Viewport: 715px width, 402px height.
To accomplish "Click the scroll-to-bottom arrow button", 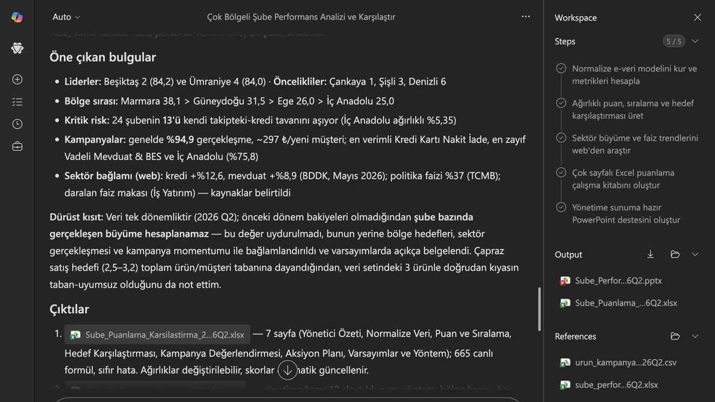I will [287, 370].
